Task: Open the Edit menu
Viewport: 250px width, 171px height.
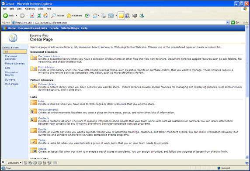Action: point(12,9)
